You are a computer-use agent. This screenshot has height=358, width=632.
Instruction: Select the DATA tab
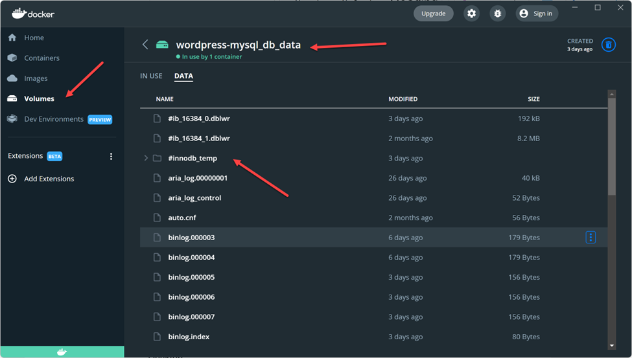pyautogui.click(x=183, y=76)
